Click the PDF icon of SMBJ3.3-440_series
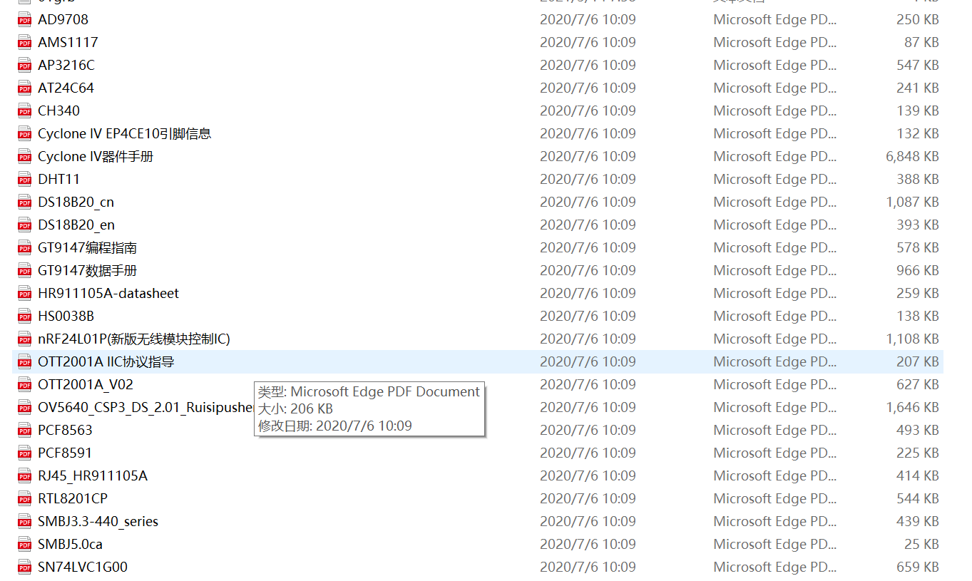Viewport: 972px width, 581px height. click(x=25, y=522)
